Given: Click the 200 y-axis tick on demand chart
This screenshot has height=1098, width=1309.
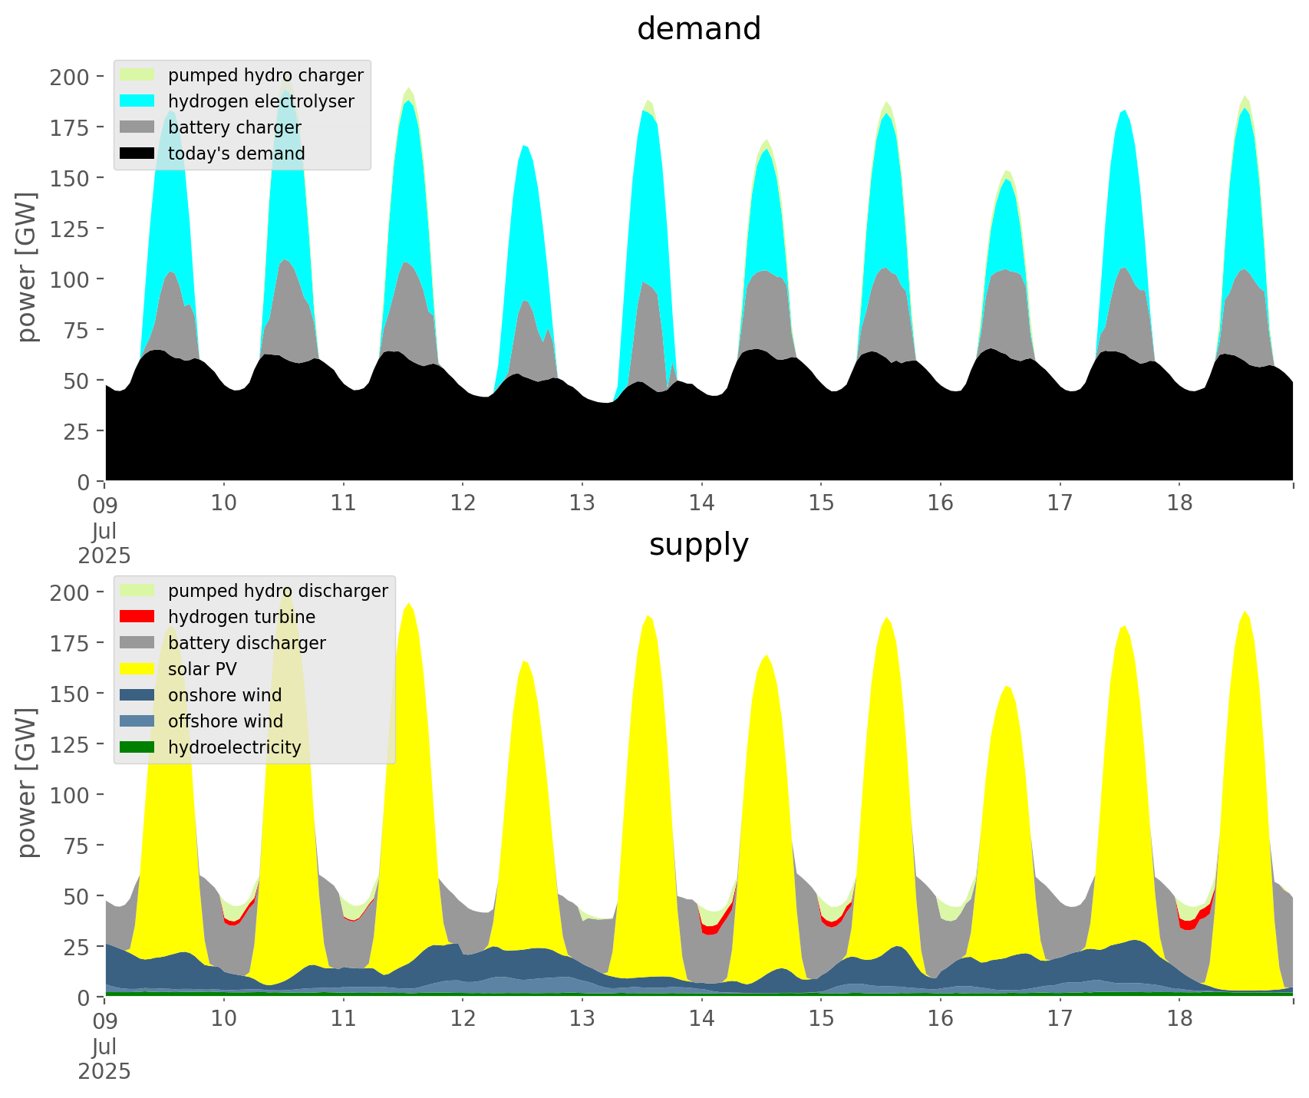Looking at the screenshot, I should [x=70, y=77].
